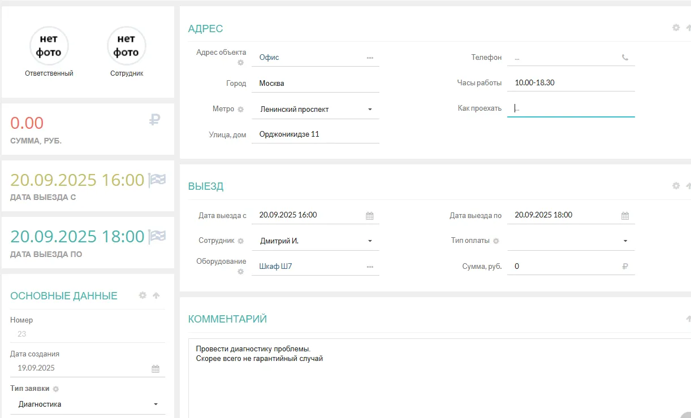The image size is (691, 418).
Task: Open the Тип оплаты dropdown
Action: click(x=625, y=241)
